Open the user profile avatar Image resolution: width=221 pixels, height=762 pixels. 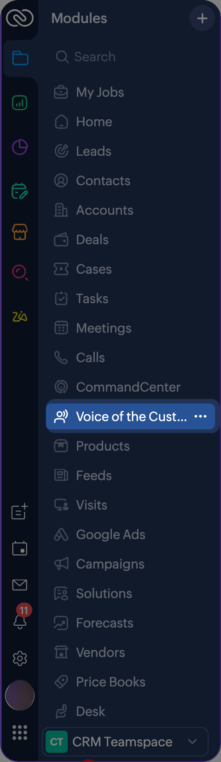20,695
